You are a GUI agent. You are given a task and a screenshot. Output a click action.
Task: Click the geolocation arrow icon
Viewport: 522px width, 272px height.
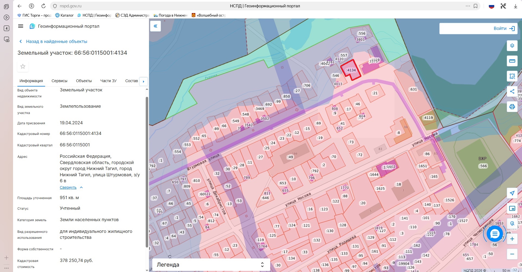click(512, 193)
